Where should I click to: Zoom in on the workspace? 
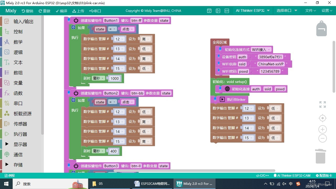[323, 129]
